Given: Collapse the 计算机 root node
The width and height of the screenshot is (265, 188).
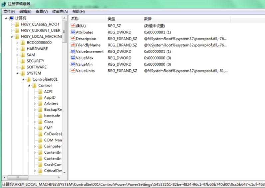Looking at the screenshot, I should 6,18.
